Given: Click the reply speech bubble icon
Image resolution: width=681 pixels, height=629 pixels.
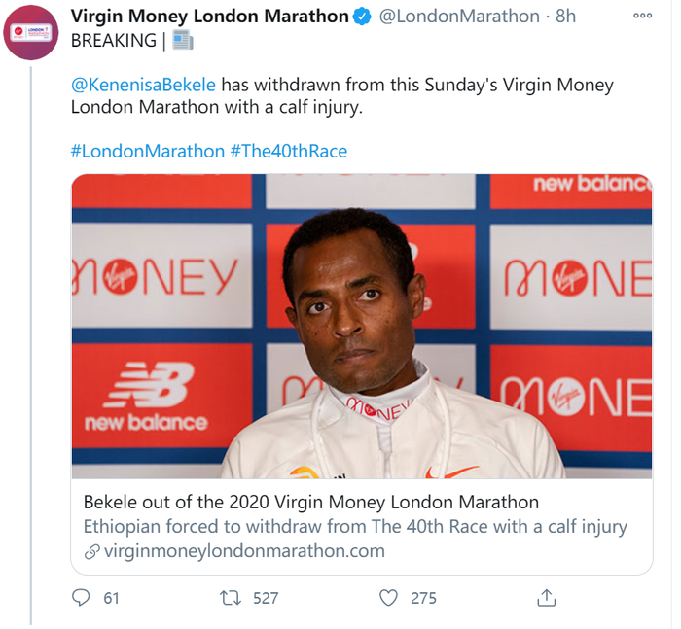Looking at the screenshot, I should coord(82,598).
